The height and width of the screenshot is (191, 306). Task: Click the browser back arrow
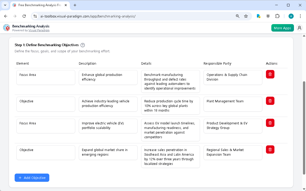click(6, 16)
